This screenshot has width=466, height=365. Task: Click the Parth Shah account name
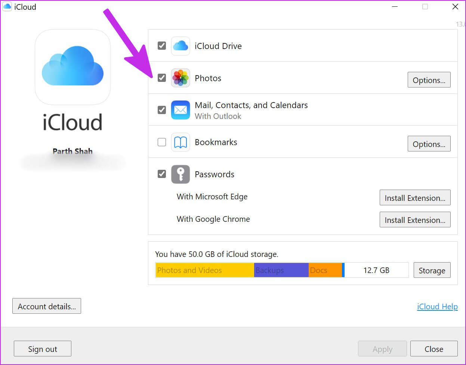(x=72, y=151)
